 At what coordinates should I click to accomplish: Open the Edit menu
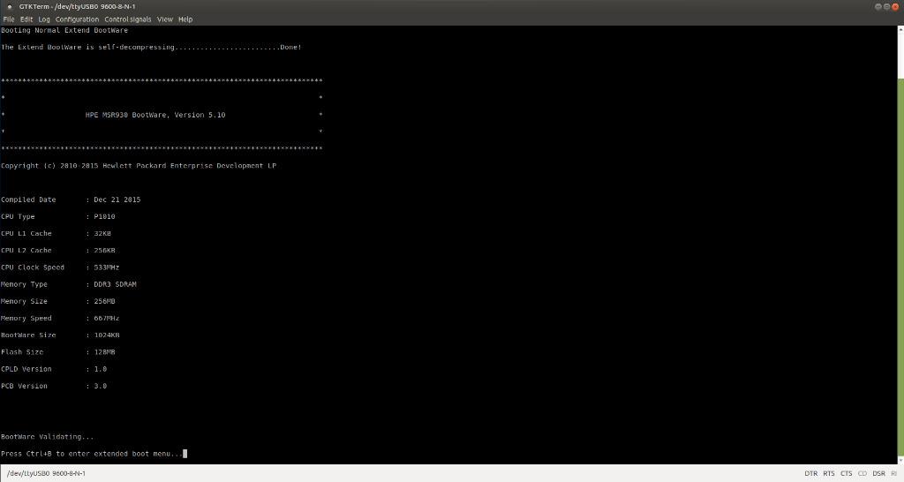(x=26, y=19)
